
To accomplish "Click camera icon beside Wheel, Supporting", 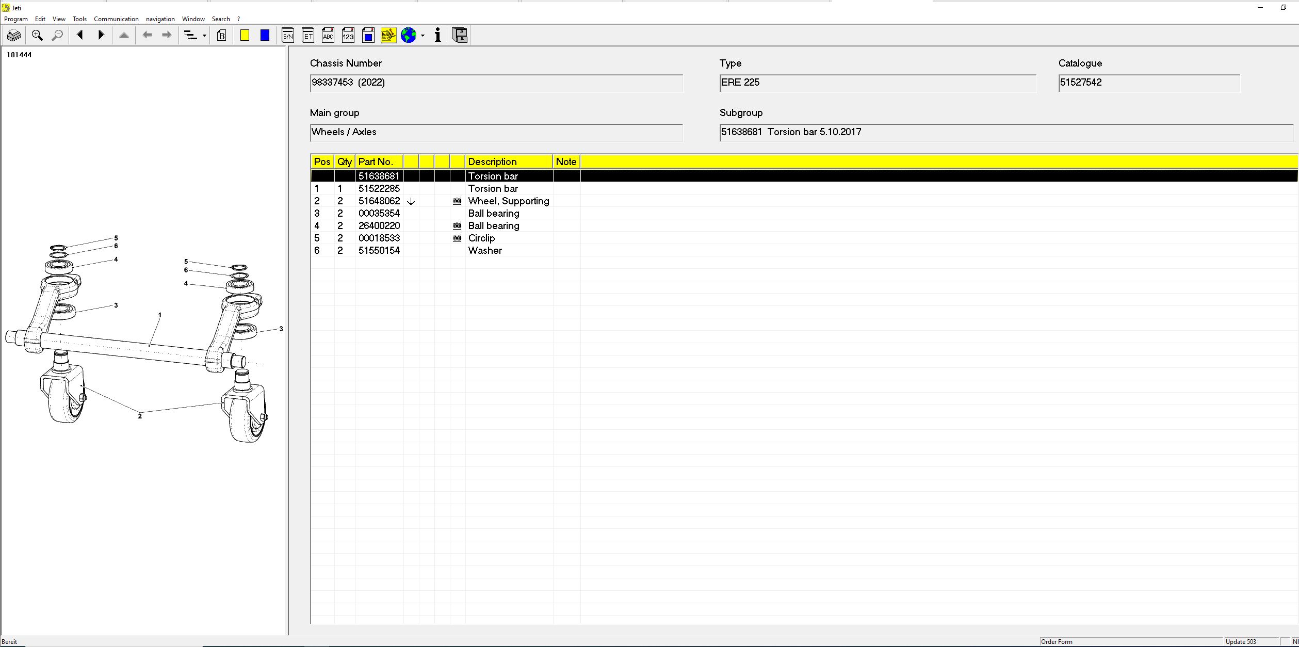I will [457, 201].
